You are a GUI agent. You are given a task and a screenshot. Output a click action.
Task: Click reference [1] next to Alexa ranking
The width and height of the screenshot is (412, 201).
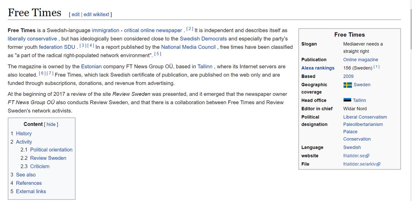[x=377, y=67]
